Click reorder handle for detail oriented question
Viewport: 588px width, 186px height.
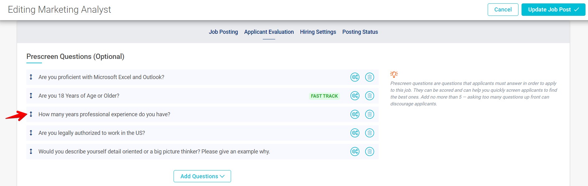coord(31,152)
